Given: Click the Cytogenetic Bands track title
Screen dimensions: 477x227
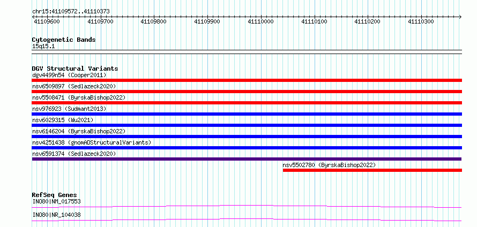Looking at the screenshot, I should click(x=64, y=40).
